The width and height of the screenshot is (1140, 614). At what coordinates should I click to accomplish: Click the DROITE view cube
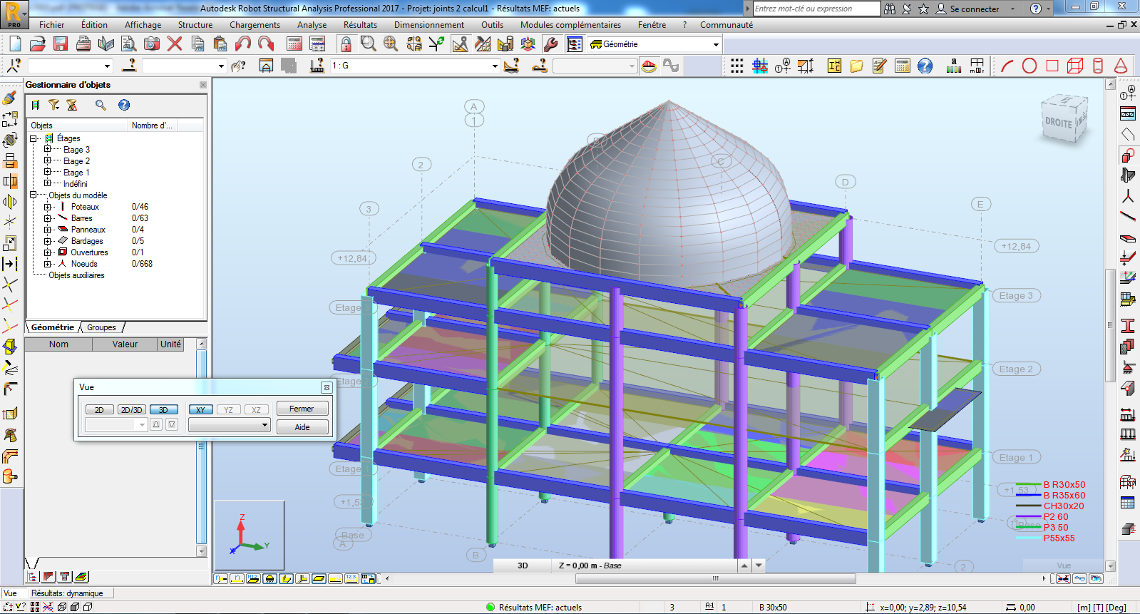1064,119
